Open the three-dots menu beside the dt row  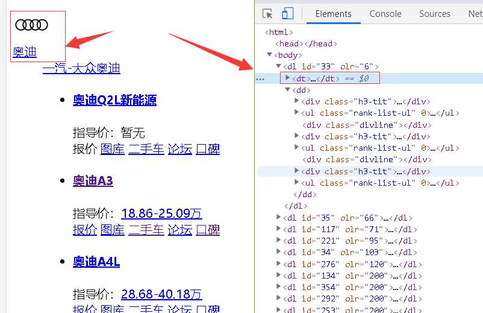tap(260, 79)
